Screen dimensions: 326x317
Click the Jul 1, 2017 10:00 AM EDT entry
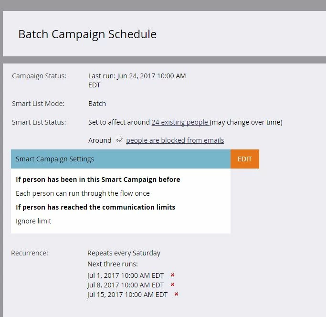126,275
